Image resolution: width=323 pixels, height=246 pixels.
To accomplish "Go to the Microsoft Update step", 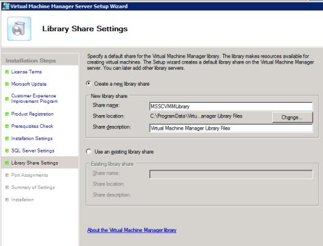I will (x=29, y=84).
